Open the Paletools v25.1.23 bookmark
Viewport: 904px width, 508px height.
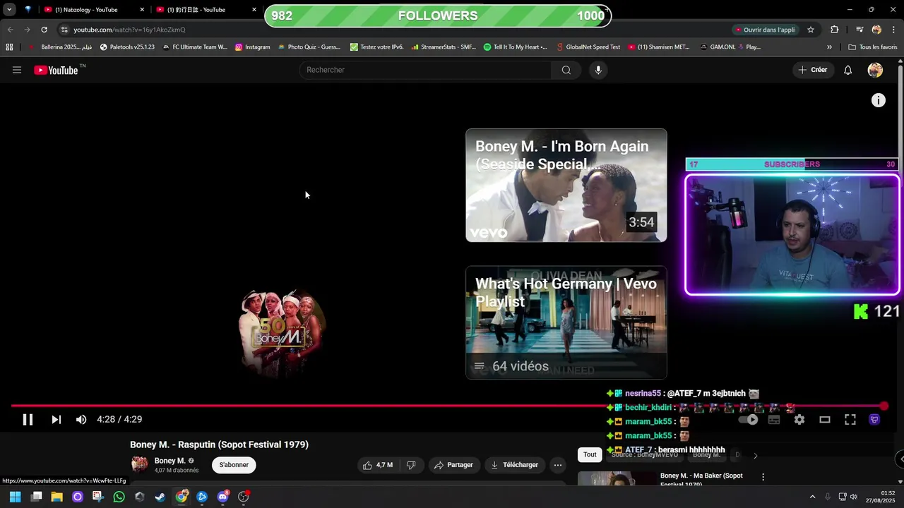click(127, 47)
